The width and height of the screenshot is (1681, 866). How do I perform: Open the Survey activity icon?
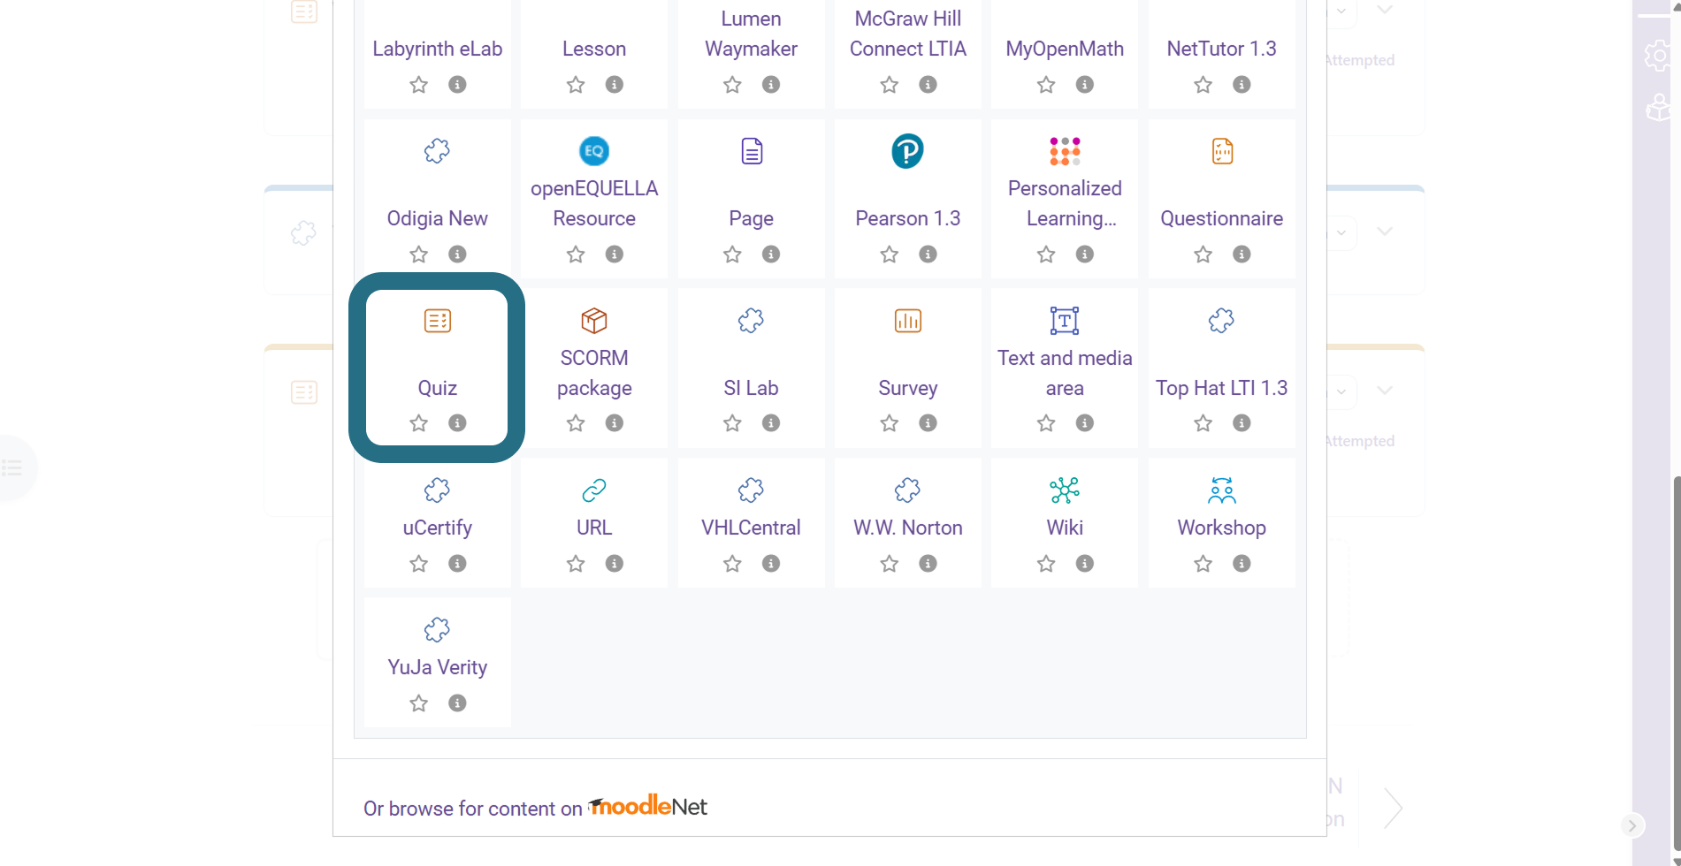tap(908, 321)
